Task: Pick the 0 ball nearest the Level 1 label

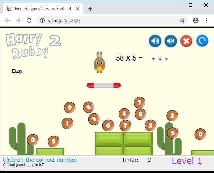Action: pos(200,134)
